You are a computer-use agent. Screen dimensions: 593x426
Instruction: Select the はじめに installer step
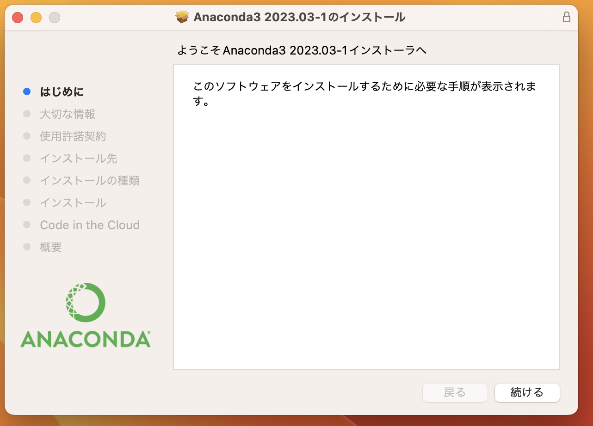(61, 91)
